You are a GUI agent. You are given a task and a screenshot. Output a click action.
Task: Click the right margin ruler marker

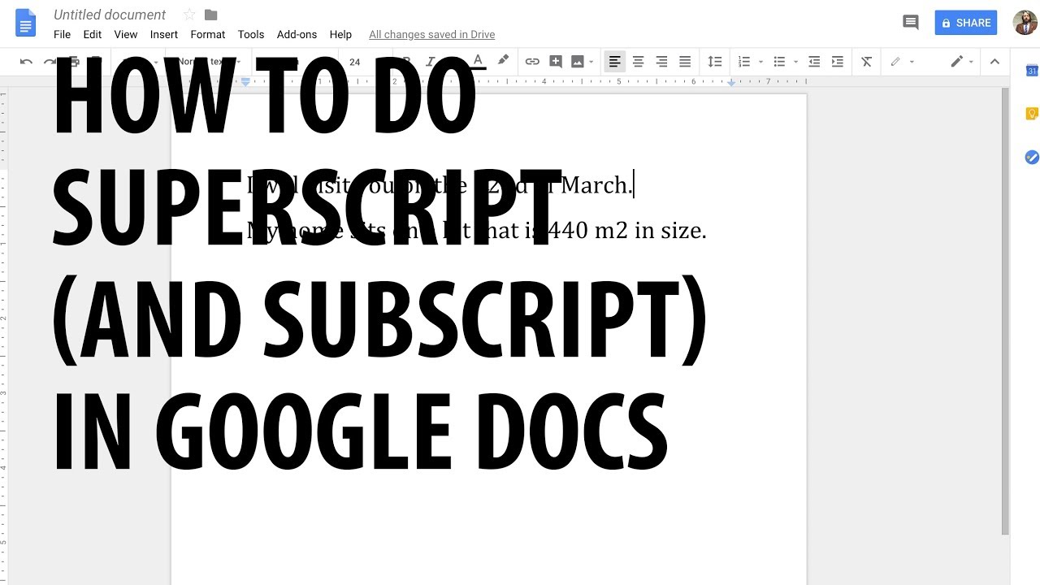(x=731, y=83)
